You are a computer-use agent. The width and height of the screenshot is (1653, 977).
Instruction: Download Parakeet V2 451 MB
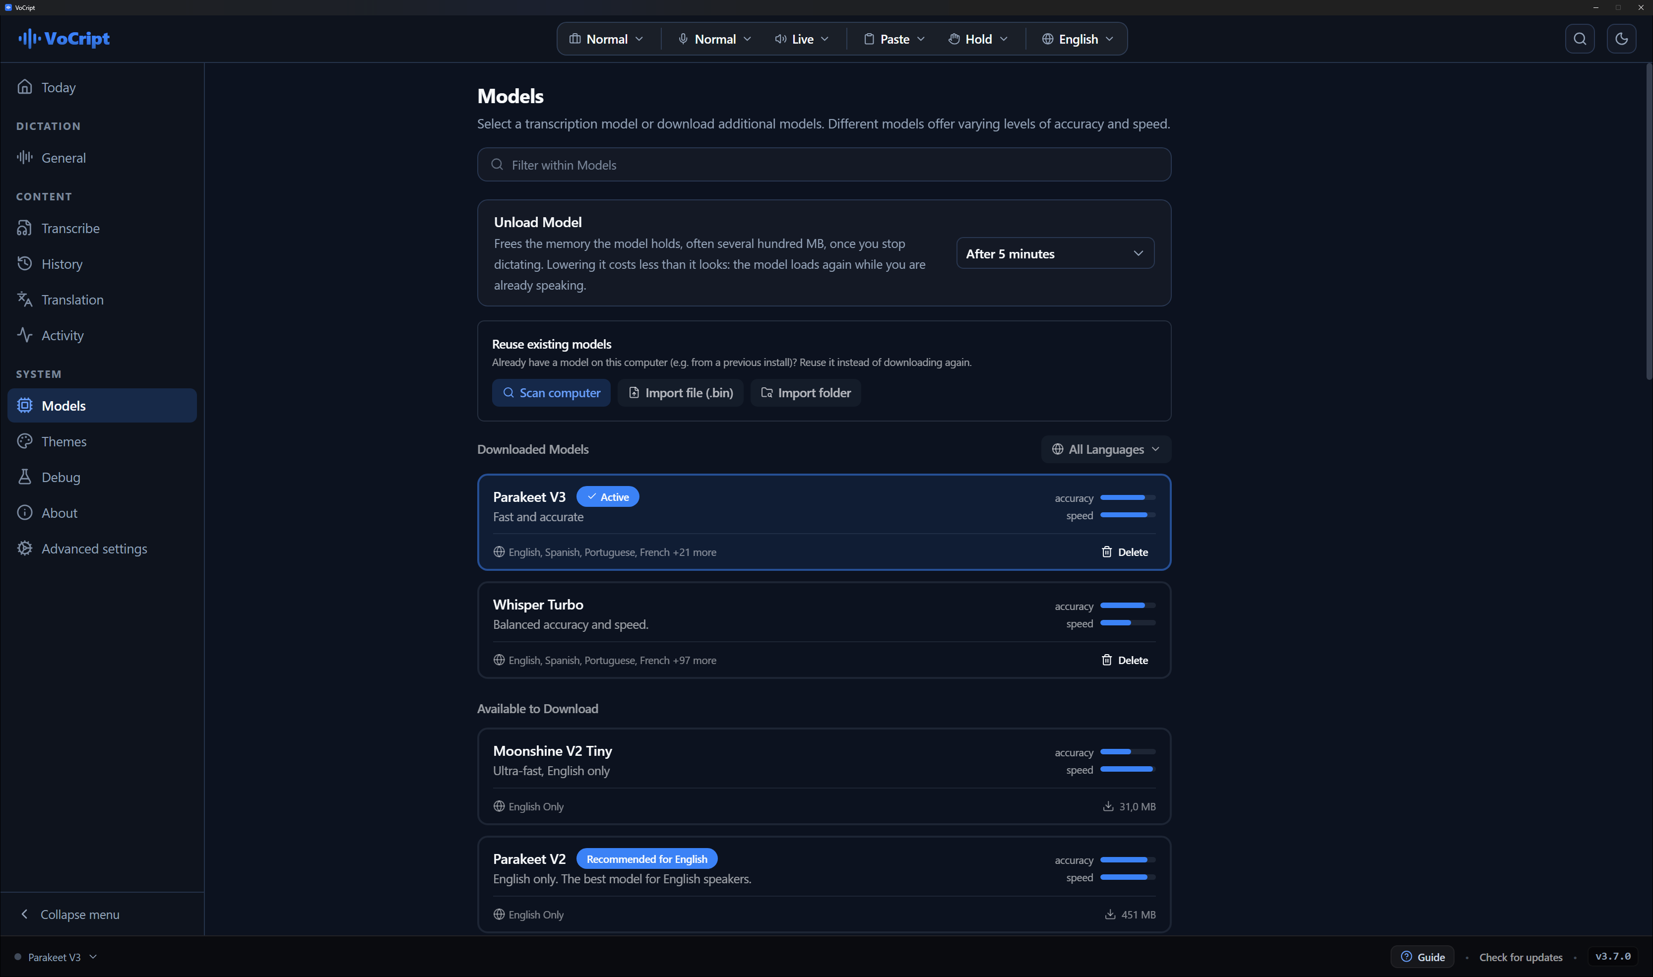(1130, 914)
